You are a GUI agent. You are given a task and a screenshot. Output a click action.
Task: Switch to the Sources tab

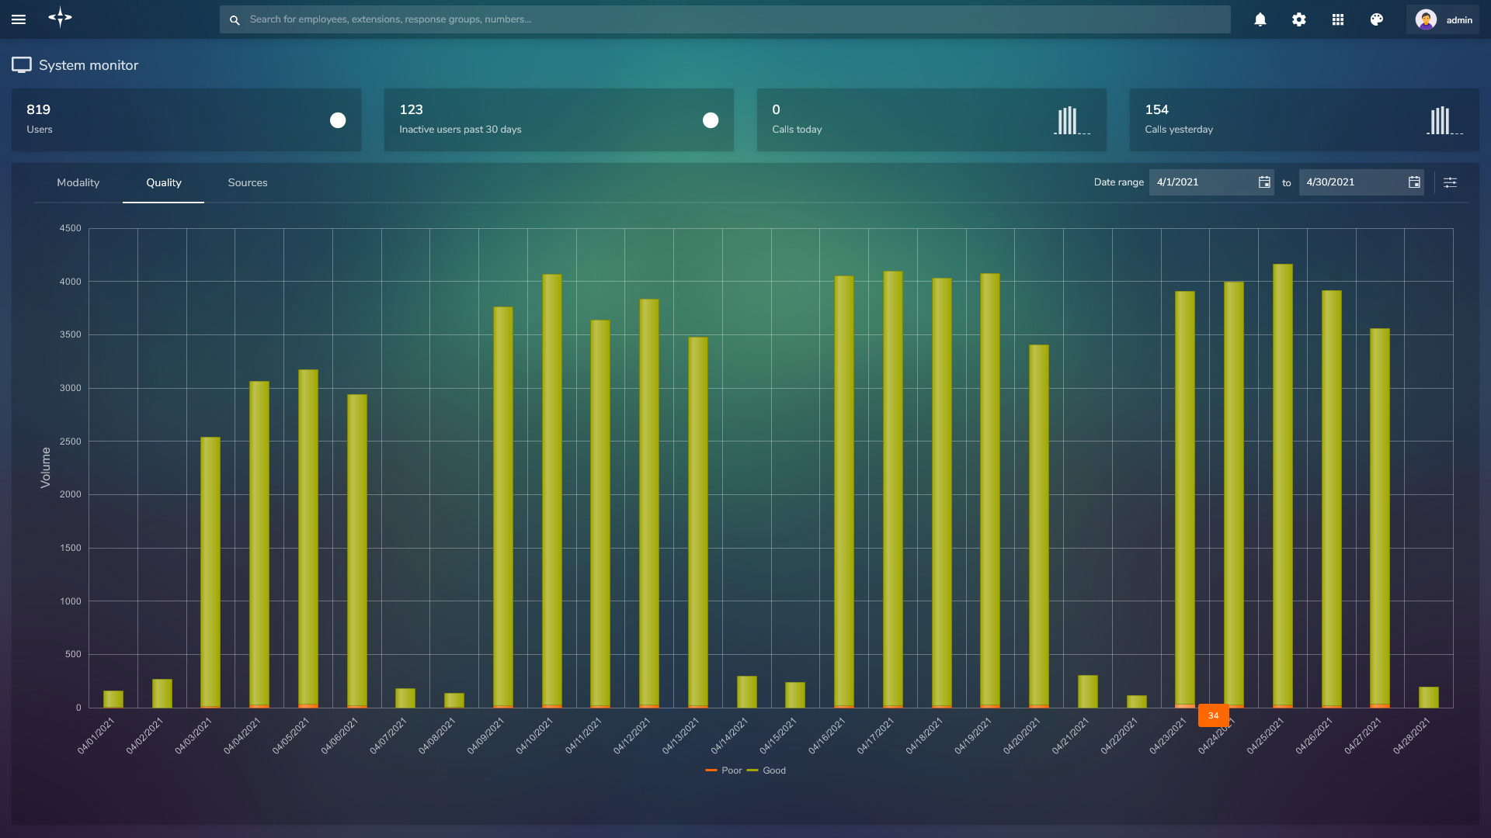247,182
